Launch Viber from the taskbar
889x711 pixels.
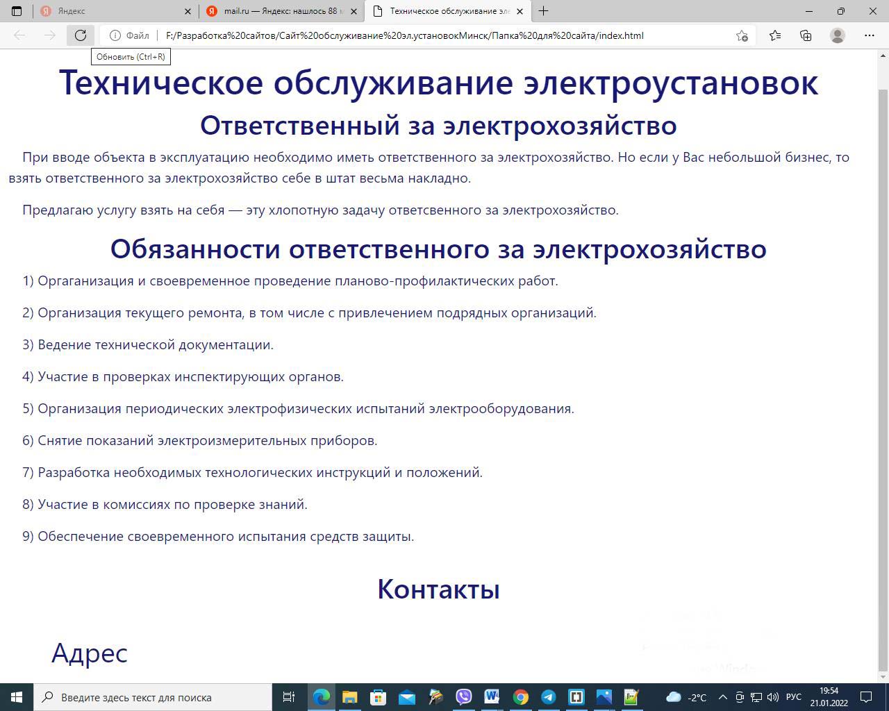click(463, 697)
